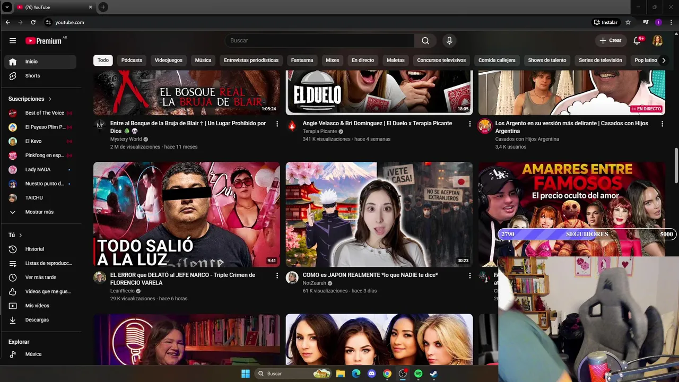The image size is (679, 382).
Task: Click the page vertical scrollbar
Action: point(676,166)
